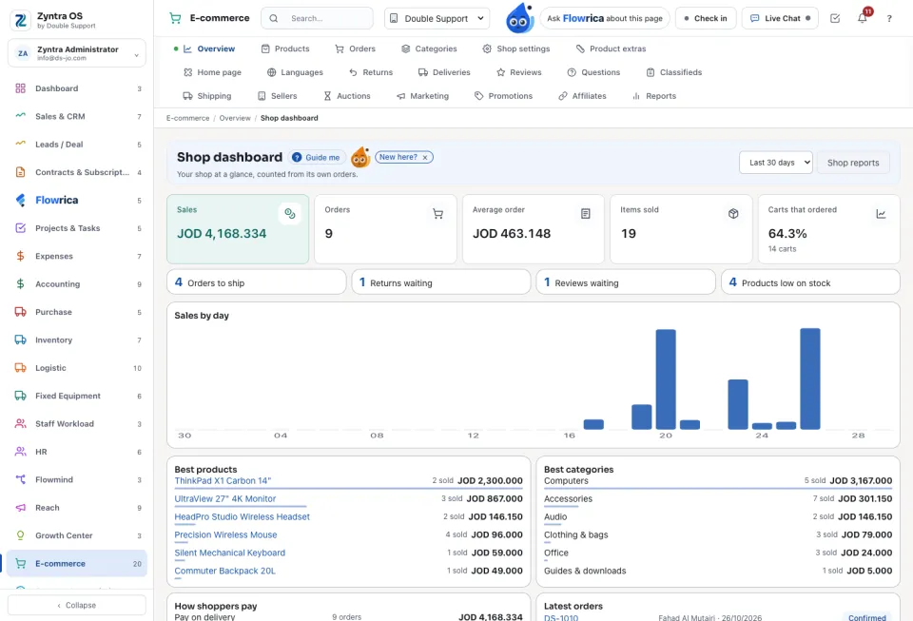
Task: Open the Affiliates tab
Action: point(582,96)
